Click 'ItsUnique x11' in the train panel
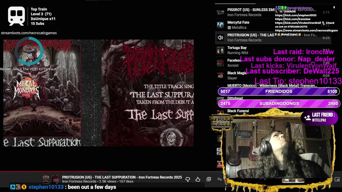Screen dimensions: 342x192 pyautogui.click(x=43, y=19)
